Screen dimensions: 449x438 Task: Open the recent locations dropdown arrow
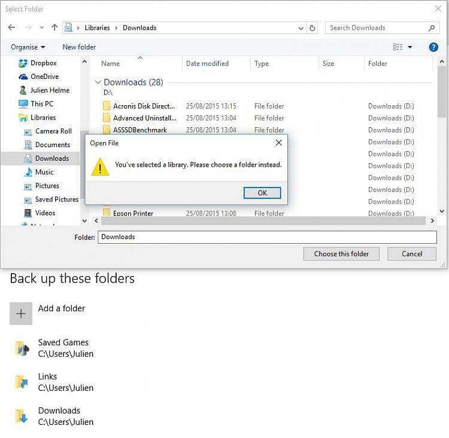42,27
